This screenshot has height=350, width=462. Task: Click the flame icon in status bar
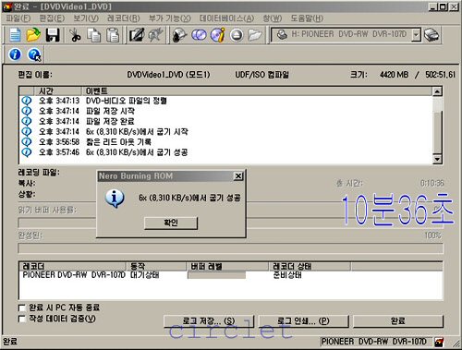point(439,342)
